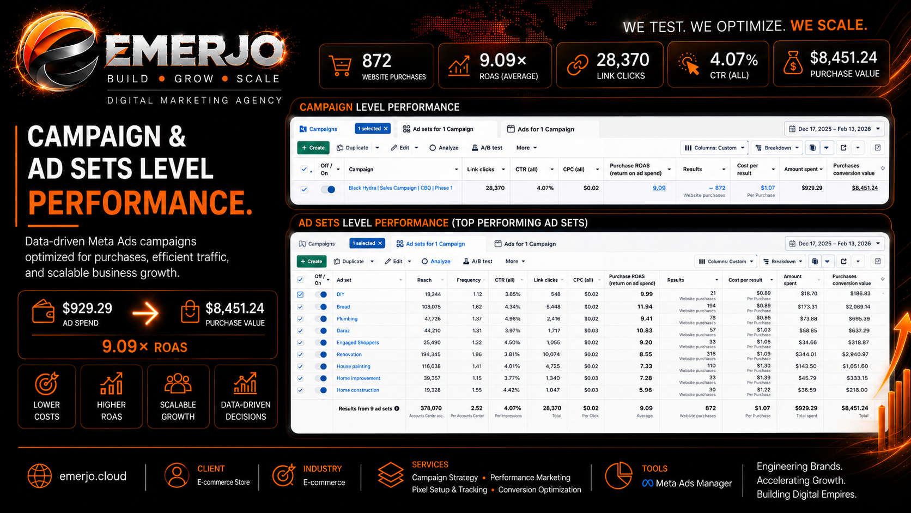Viewport: 911px width, 513px height.
Task: Click the info icon beside Results from 9 ad sets
Action: [397, 408]
